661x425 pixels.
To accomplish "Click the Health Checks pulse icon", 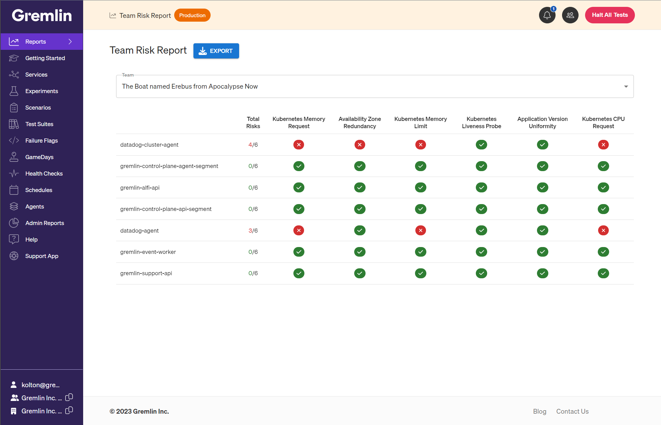I will [x=14, y=174].
